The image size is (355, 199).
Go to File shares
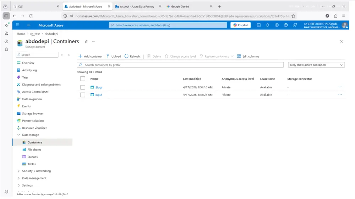click(x=34, y=150)
